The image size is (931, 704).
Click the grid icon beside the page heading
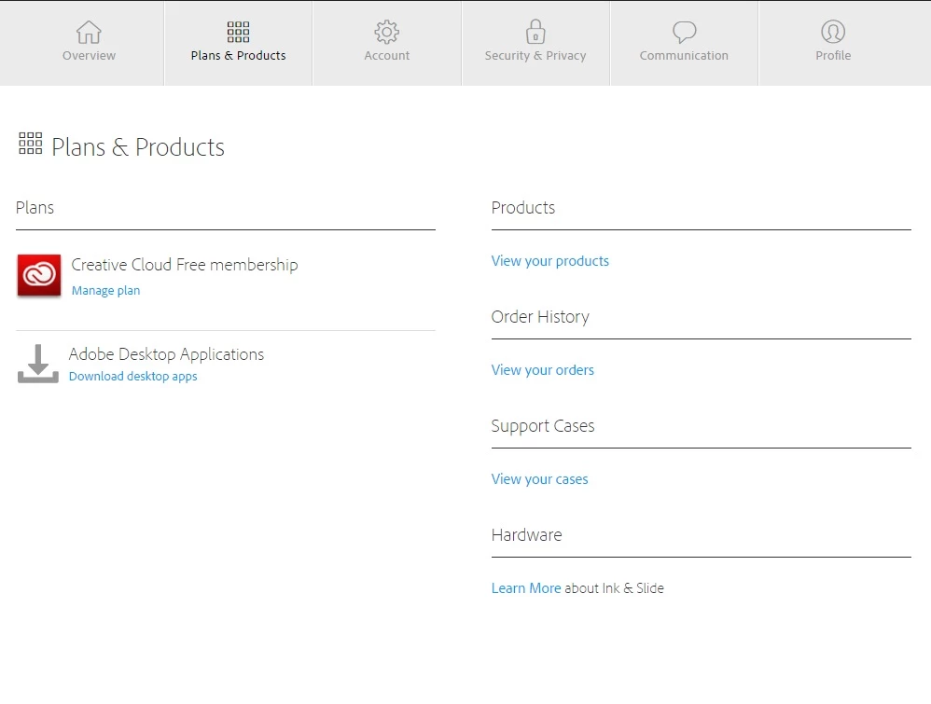coord(31,144)
